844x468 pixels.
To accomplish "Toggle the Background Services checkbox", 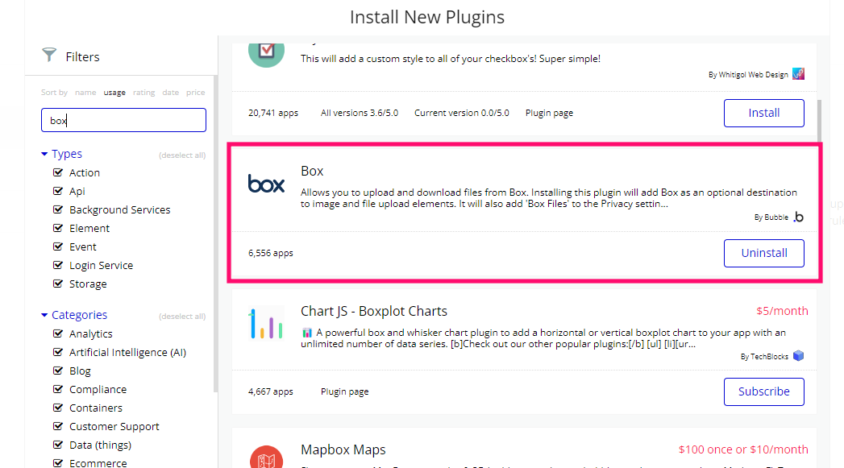I will click(x=58, y=209).
